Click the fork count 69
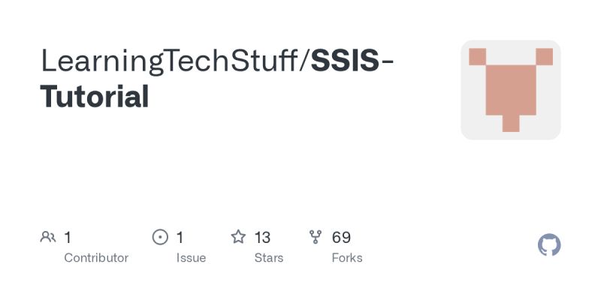Screen dimensions: 601x300 click(341, 238)
